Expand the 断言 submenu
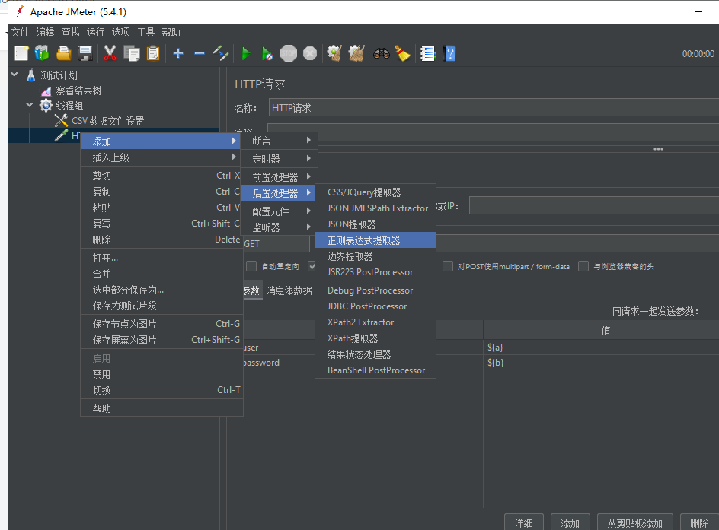 coord(278,141)
